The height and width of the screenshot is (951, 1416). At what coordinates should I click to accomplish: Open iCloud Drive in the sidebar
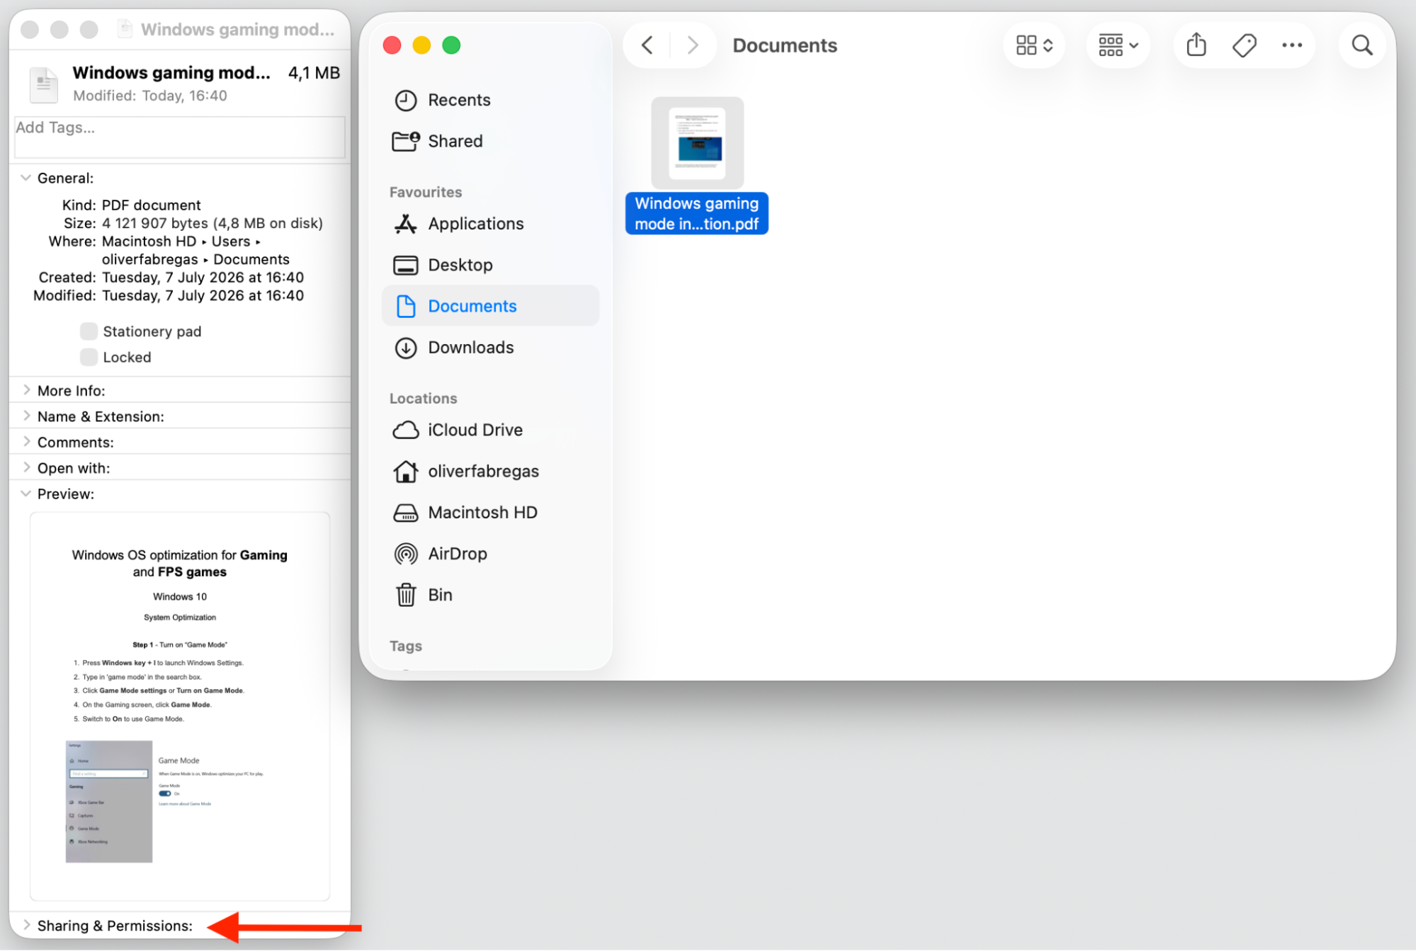(490, 430)
